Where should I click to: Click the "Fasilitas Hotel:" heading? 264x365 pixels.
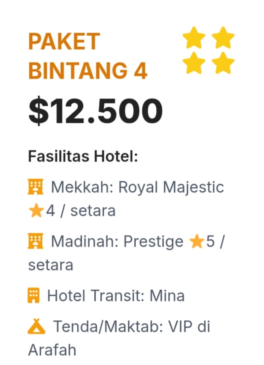[82, 156]
